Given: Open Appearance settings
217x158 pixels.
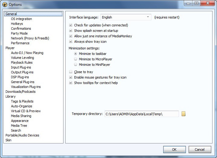Looking at the screenshot, I should point(20,121).
